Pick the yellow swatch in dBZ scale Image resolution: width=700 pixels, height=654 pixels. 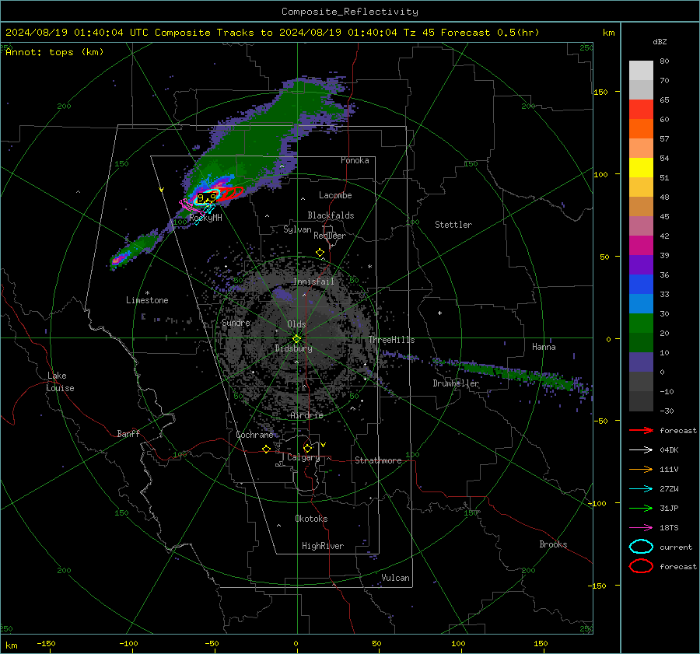pos(641,167)
